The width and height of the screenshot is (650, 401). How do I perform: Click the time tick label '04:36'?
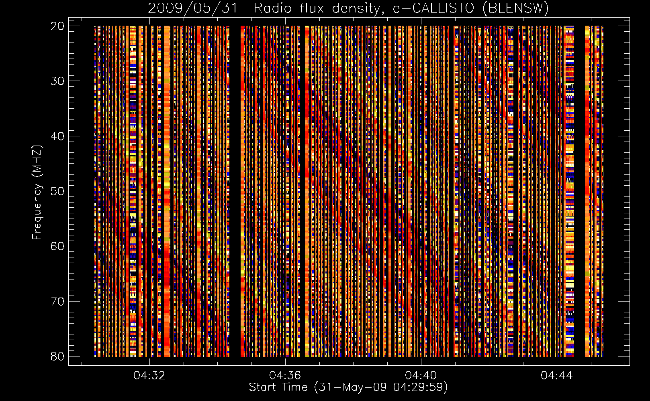tap(285, 375)
